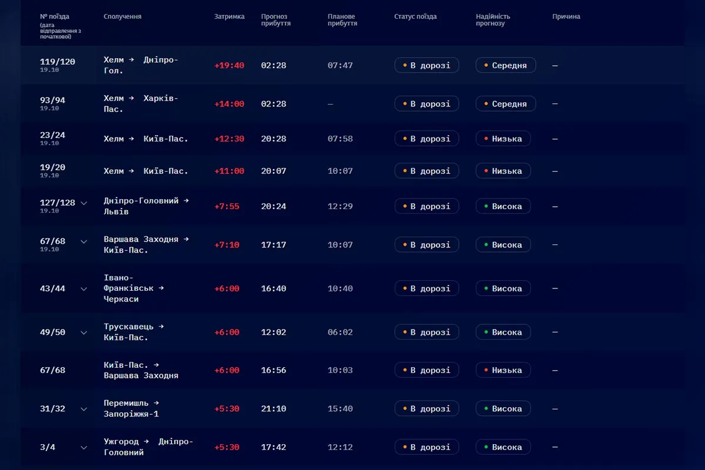705x470 pixels.
Task: Select train number 93/94
Action: pos(53,100)
